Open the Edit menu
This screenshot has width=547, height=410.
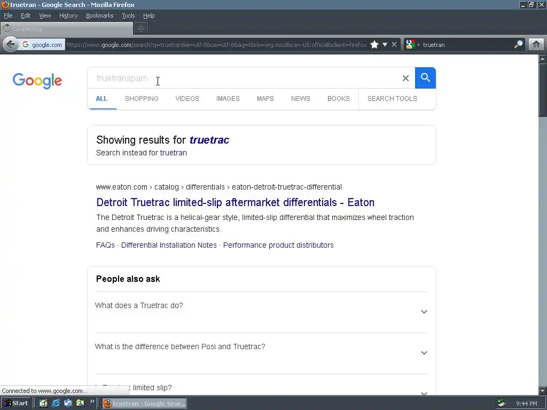click(26, 15)
